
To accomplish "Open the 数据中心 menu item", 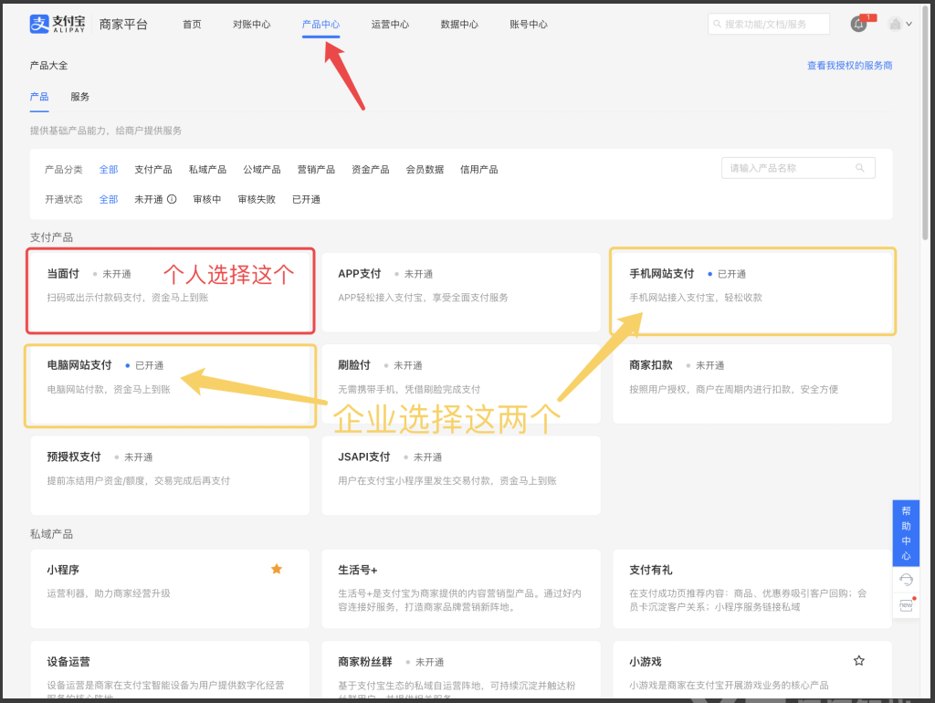I will click(460, 24).
